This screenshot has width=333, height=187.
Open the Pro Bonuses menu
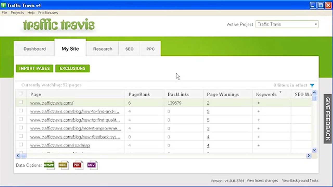(x=48, y=12)
